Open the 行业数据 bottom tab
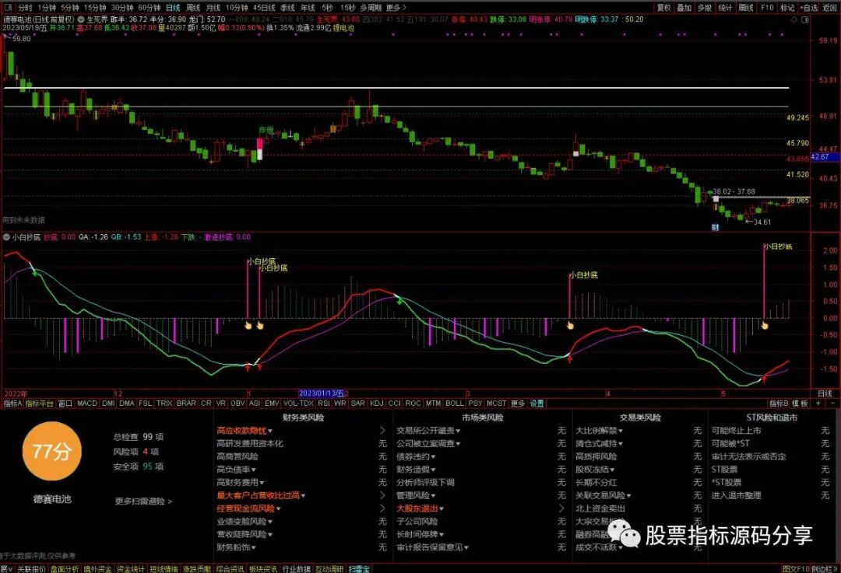Viewport: 841px width, 573px height. [x=296, y=568]
